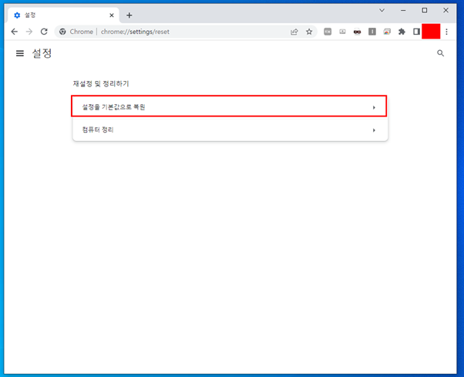Expand arrow on 설정을 기본값으로 복원 row
Image resolution: width=464 pixels, height=377 pixels.
click(x=374, y=107)
